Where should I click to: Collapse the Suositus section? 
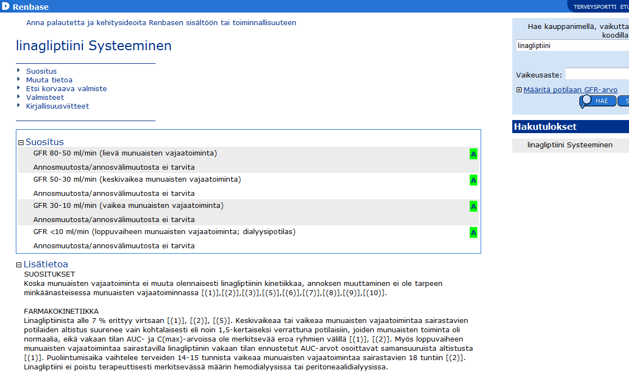click(x=21, y=142)
